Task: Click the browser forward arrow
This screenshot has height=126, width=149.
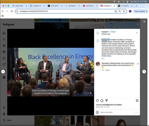Action: tap(7, 11)
